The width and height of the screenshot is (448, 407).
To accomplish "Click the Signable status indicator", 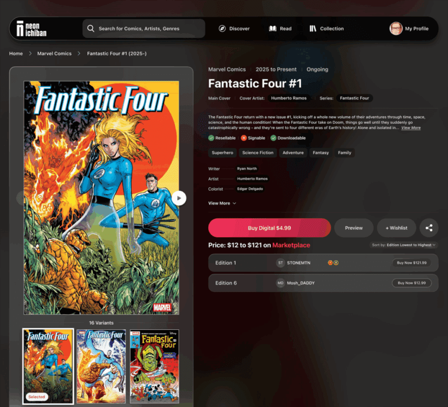I will [x=244, y=138].
